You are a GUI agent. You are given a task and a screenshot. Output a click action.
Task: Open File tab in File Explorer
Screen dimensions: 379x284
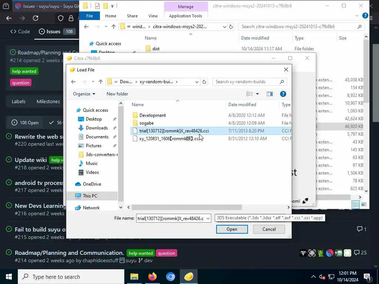(x=90, y=16)
